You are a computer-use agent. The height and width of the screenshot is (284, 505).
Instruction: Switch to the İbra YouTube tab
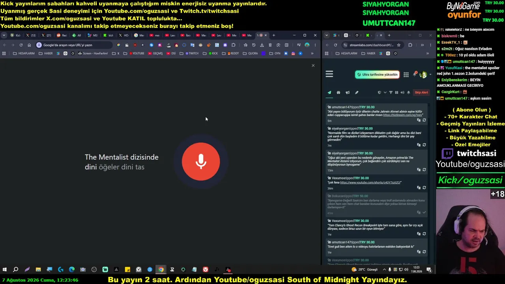click(x=185, y=35)
